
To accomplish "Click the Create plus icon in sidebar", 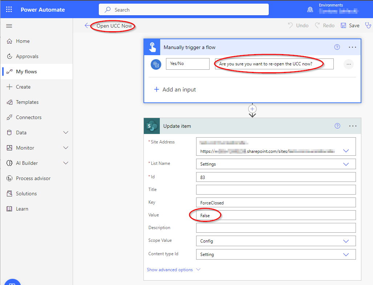I will coord(9,87).
